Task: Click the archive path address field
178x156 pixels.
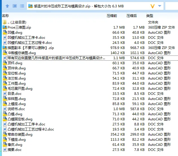Action: coord(95,6)
